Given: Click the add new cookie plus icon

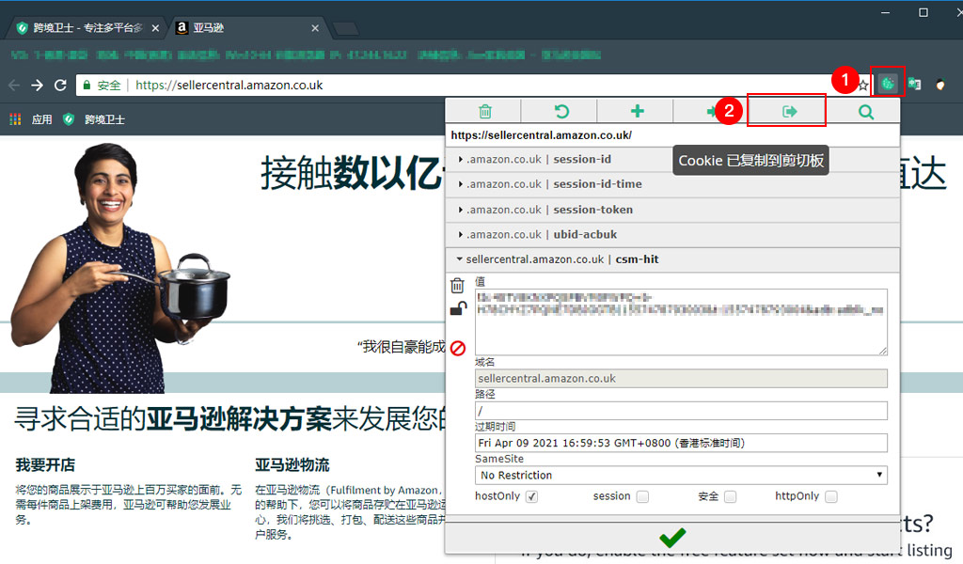Looking at the screenshot, I should pyautogui.click(x=638, y=111).
